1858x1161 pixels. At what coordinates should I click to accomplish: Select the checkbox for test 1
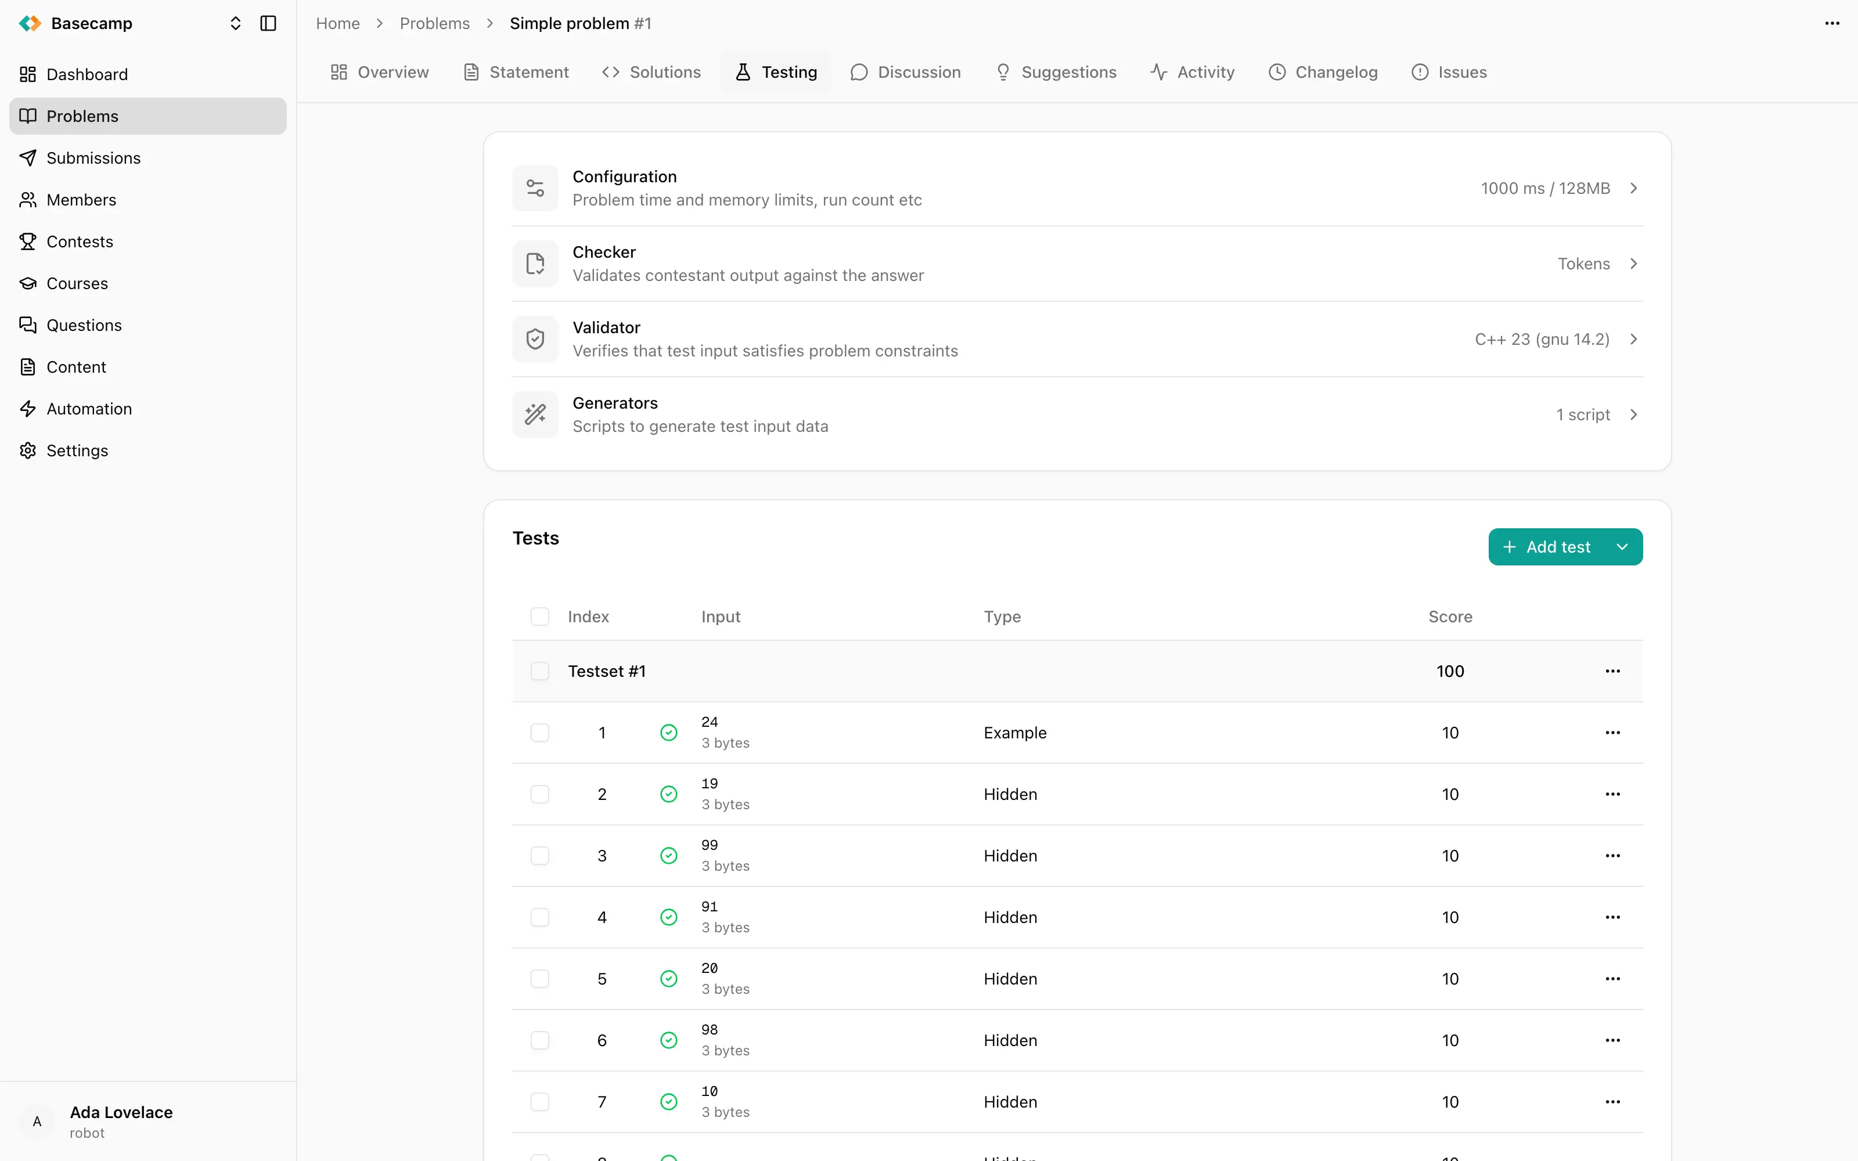click(x=540, y=733)
